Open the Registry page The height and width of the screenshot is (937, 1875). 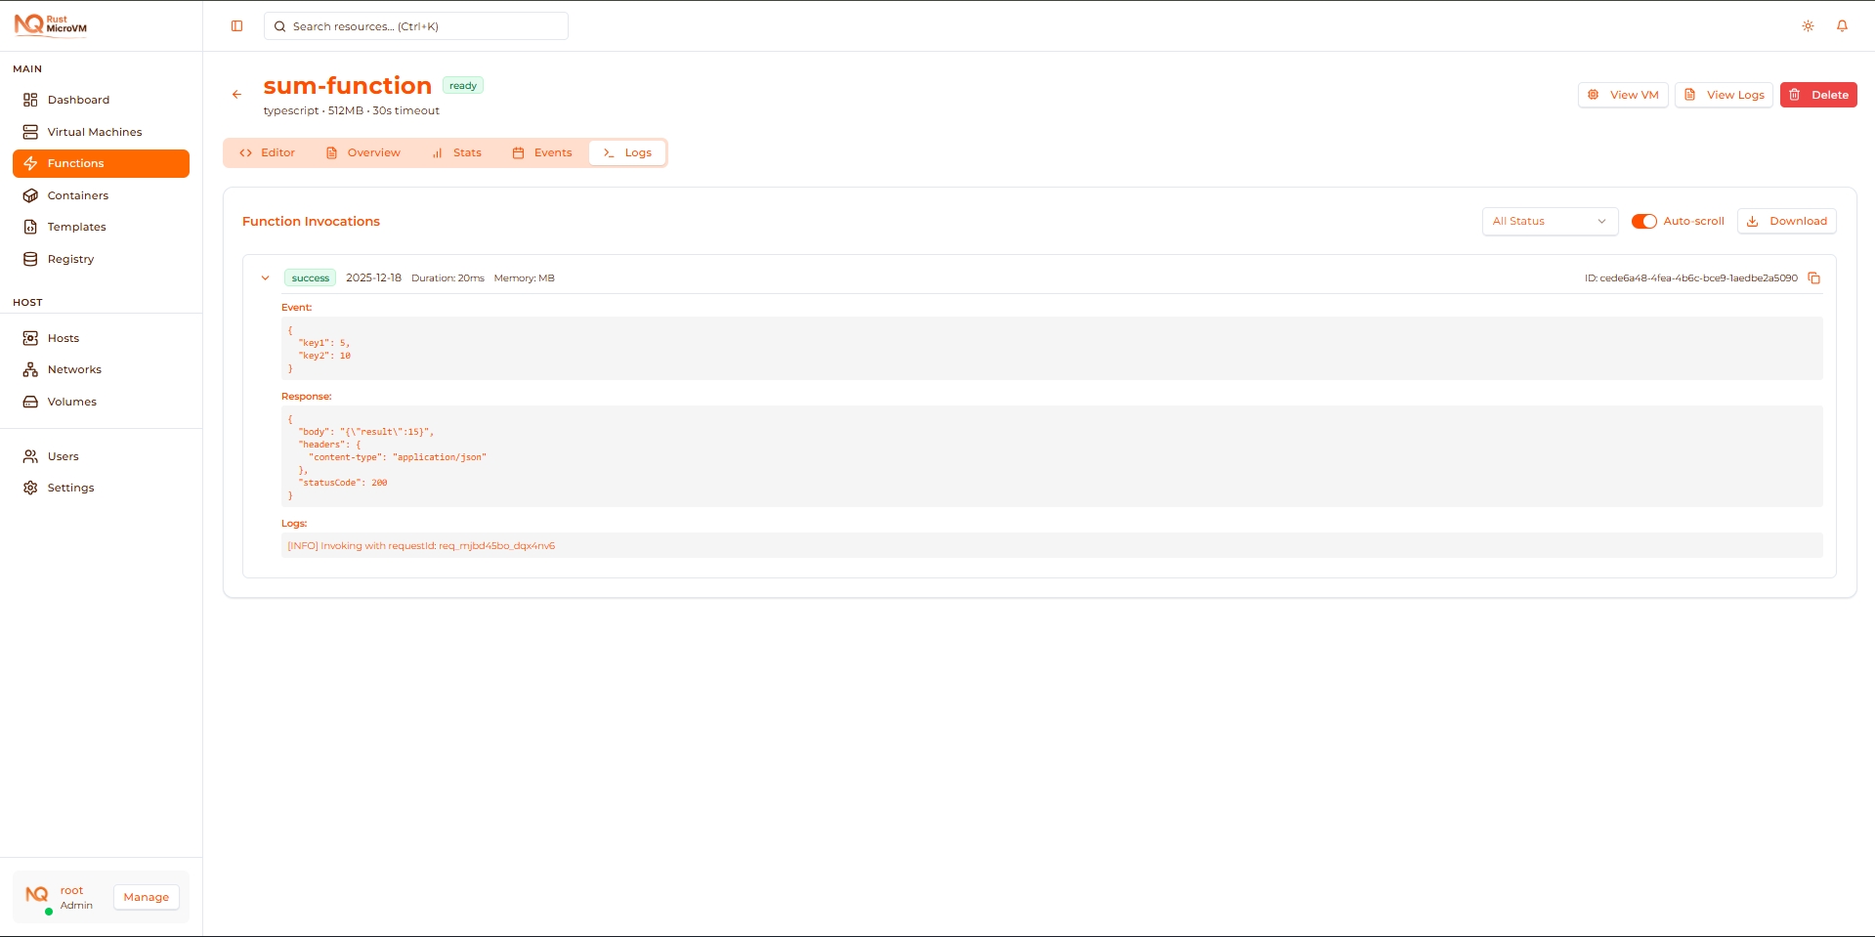pos(69,259)
